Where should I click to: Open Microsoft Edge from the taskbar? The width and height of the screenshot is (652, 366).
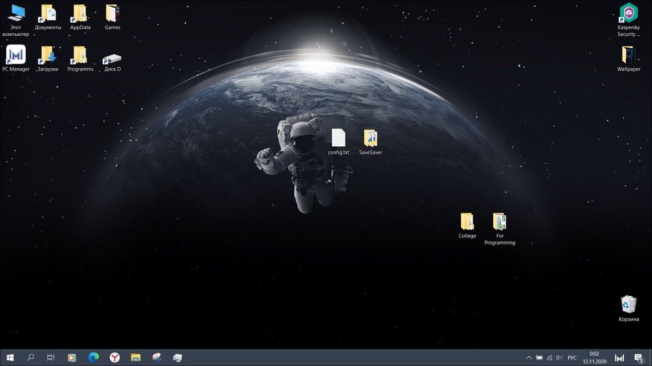(x=93, y=357)
